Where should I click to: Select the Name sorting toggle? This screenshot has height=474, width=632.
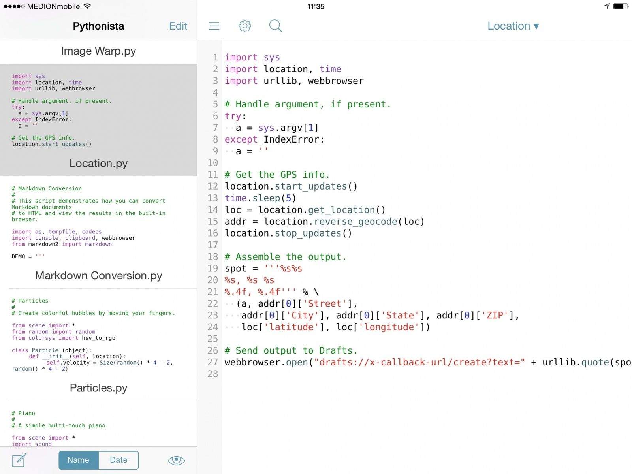coord(78,460)
